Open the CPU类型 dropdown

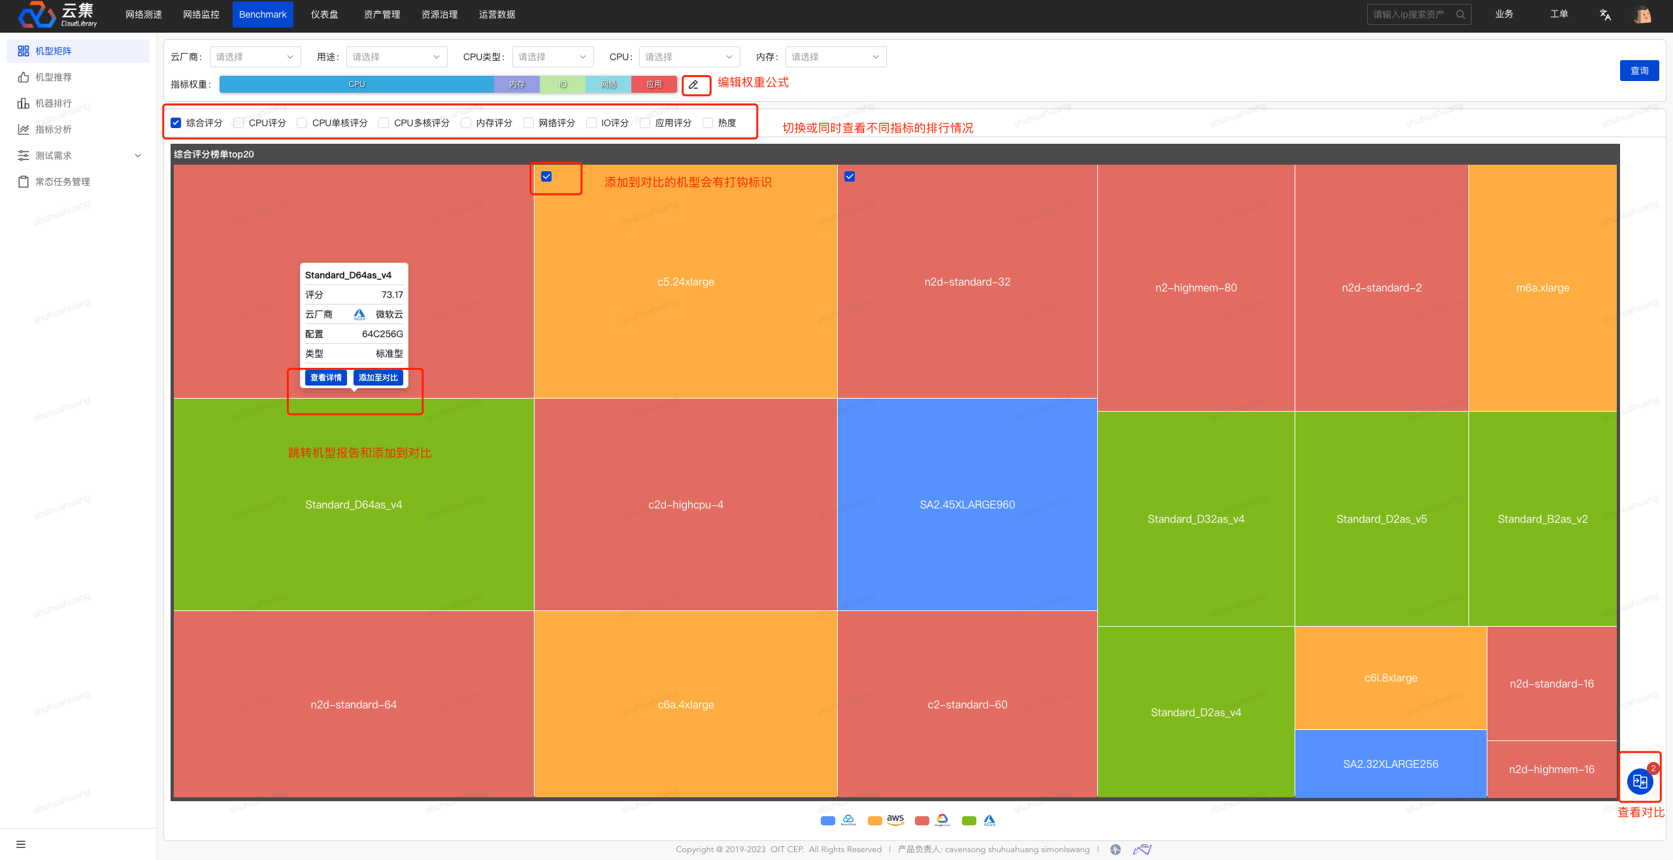pos(552,57)
